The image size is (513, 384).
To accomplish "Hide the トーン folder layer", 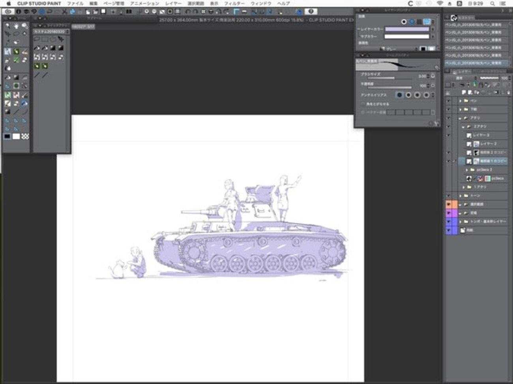I will point(448,196).
